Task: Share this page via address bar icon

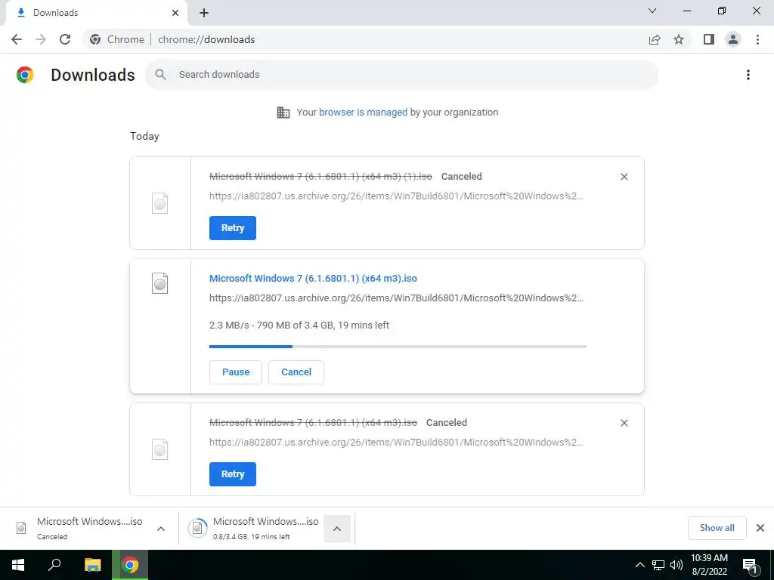Action: [655, 39]
